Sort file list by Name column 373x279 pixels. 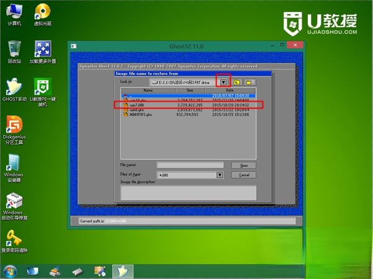tap(148, 91)
